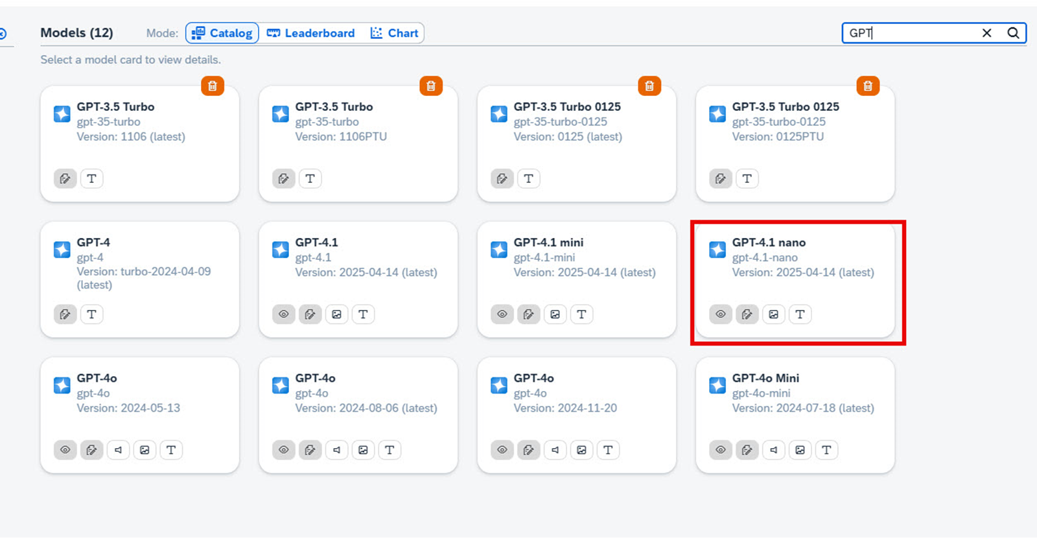This screenshot has width=1037, height=544.
Task: Select GPT-3.5 Turbo 0125 version 0125 (latest) card
Action: point(577,144)
